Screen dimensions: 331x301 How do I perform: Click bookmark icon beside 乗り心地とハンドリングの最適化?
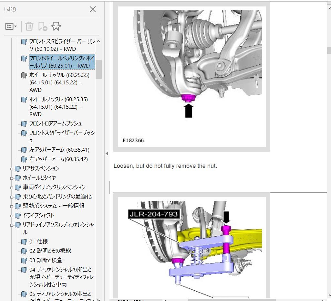(x=18, y=197)
